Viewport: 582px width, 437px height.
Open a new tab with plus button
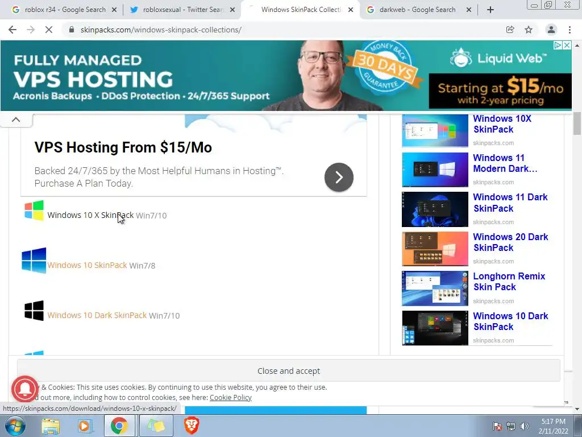(x=490, y=10)
